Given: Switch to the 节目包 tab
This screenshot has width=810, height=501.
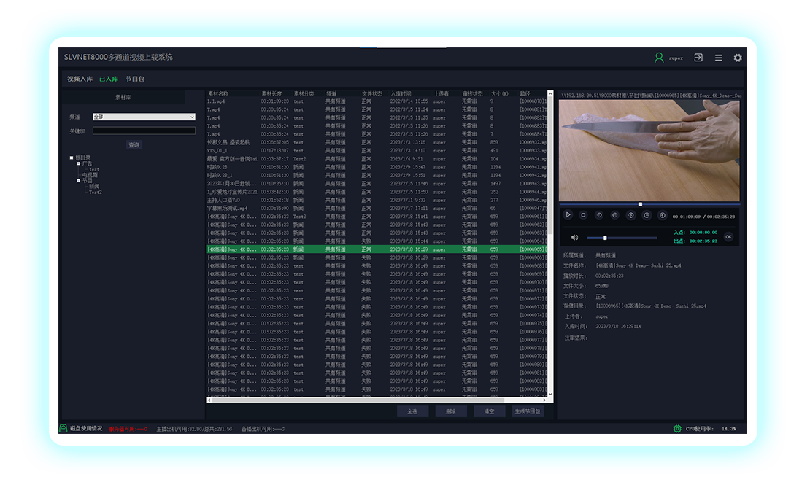Looking at the screenshot, I should point(135,79).
